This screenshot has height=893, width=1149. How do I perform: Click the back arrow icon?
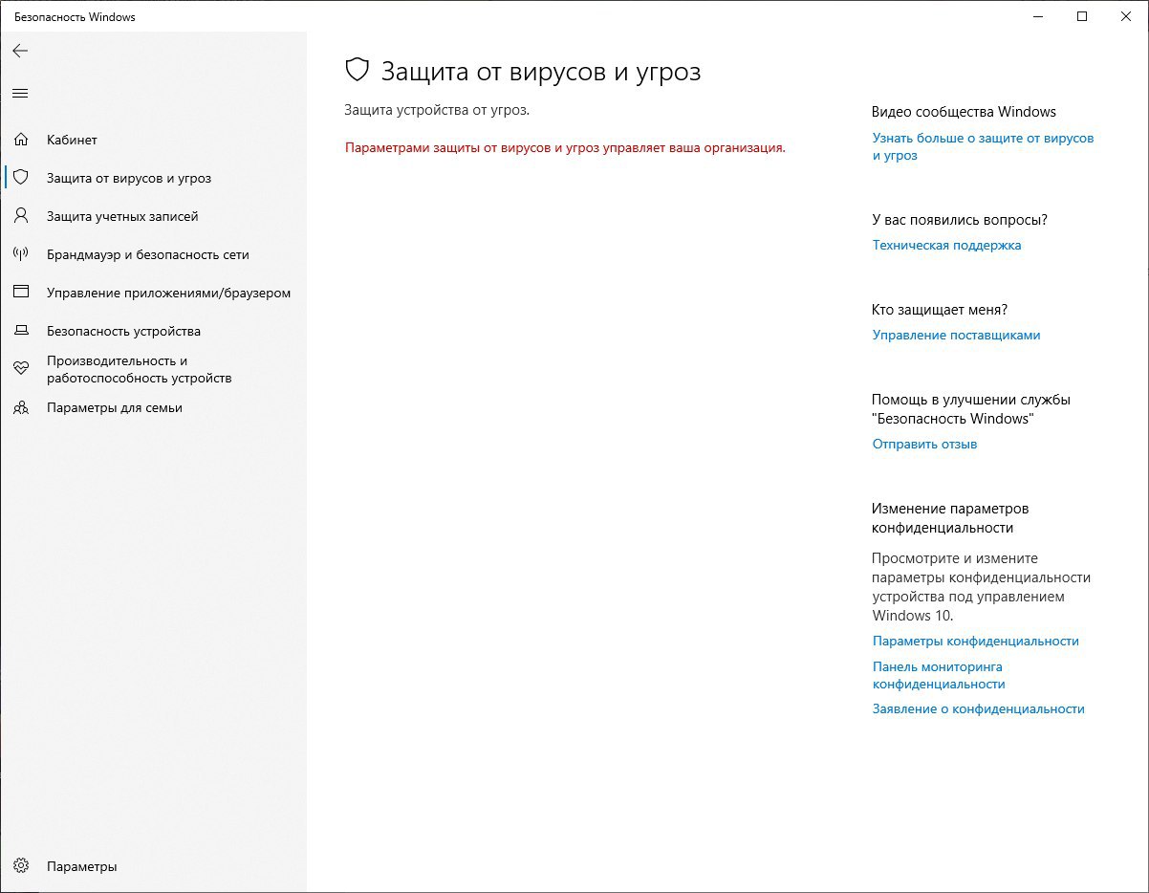click(x=20, y=51)
